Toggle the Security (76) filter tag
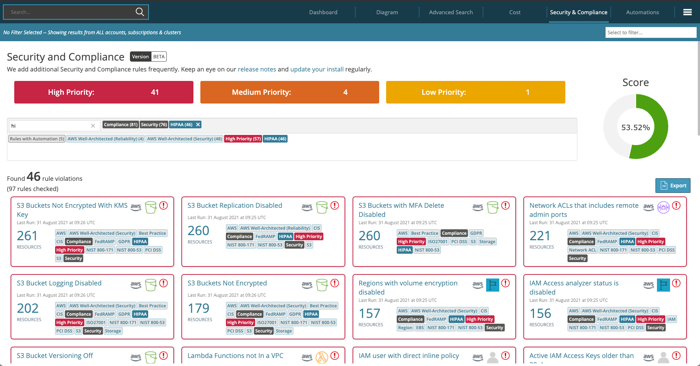Image resolution: width=700 pixels, height=366 pixels. coord(154,125)
